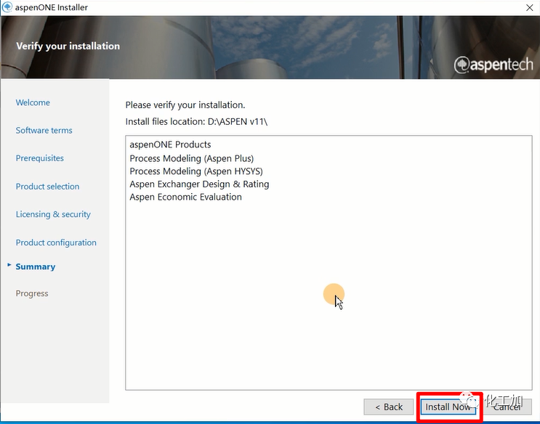Cancel the installation
This screenshot has height=424, width=540.
(507, 407)
